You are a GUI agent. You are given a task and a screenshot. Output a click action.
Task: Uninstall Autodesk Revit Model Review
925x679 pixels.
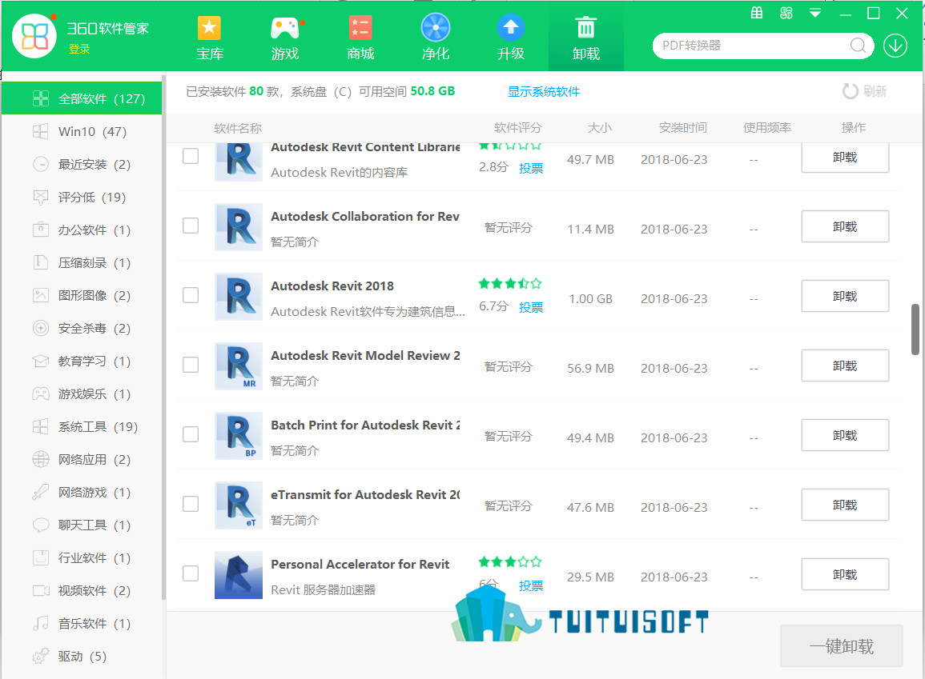845,365
